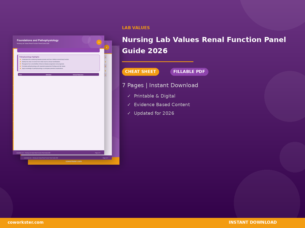Click the Nursing Lab Values Renal Function Panel title

click(204, 45)
